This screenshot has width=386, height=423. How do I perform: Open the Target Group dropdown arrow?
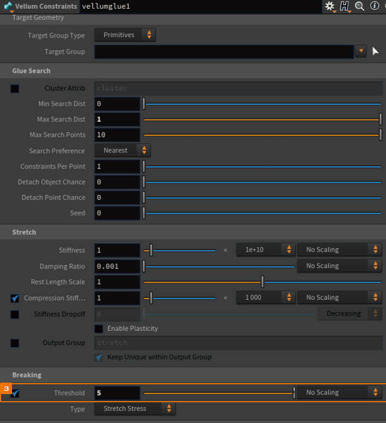[361, 51]
